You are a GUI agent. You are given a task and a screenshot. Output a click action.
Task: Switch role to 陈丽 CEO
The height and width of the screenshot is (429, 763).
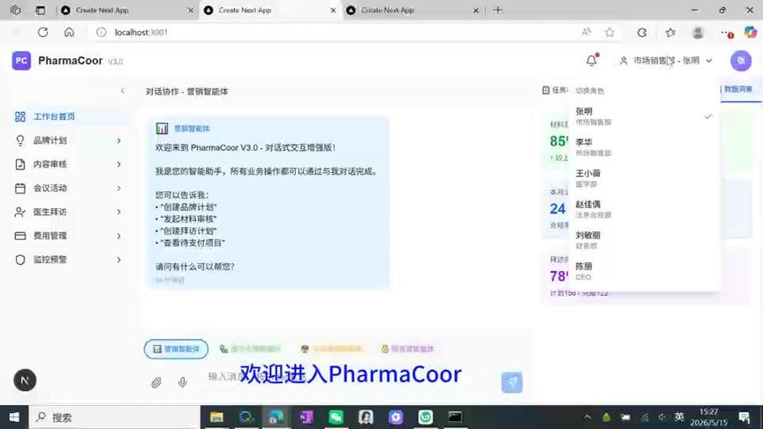coord(643,271)
